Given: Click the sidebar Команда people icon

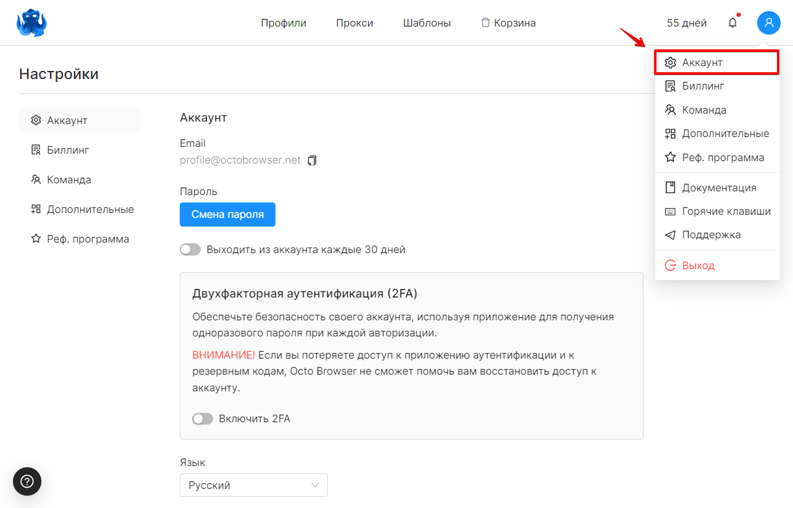Looking at the screenshot, I should [x=36, y=180].
